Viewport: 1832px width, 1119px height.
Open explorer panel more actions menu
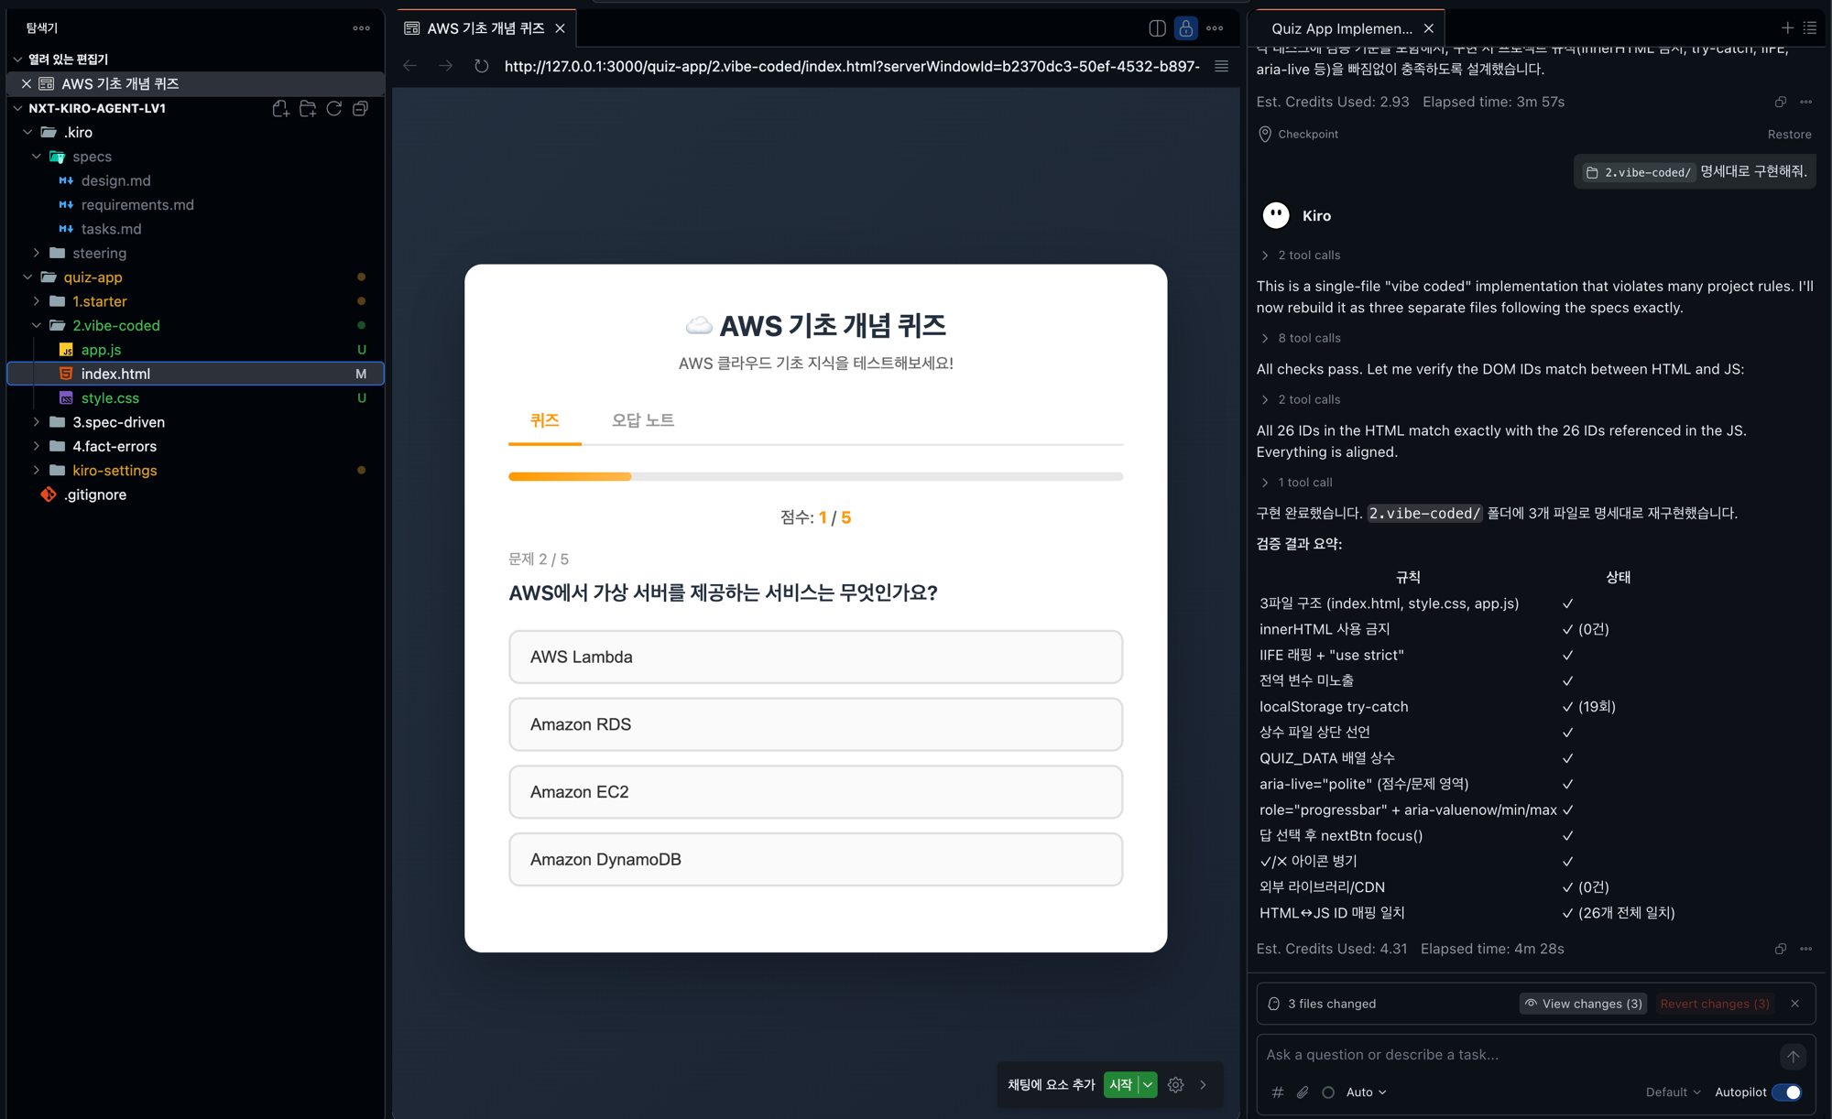click(362, 28)
